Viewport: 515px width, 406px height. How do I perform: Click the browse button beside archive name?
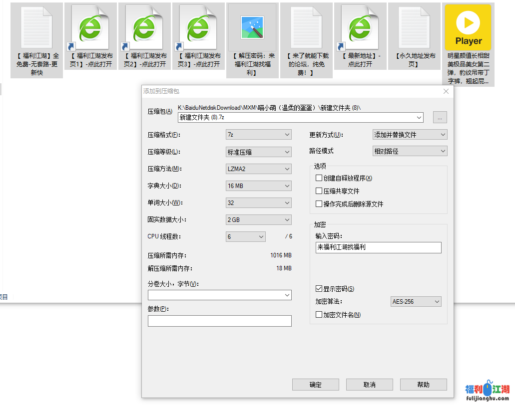click(x=440, y=118)
